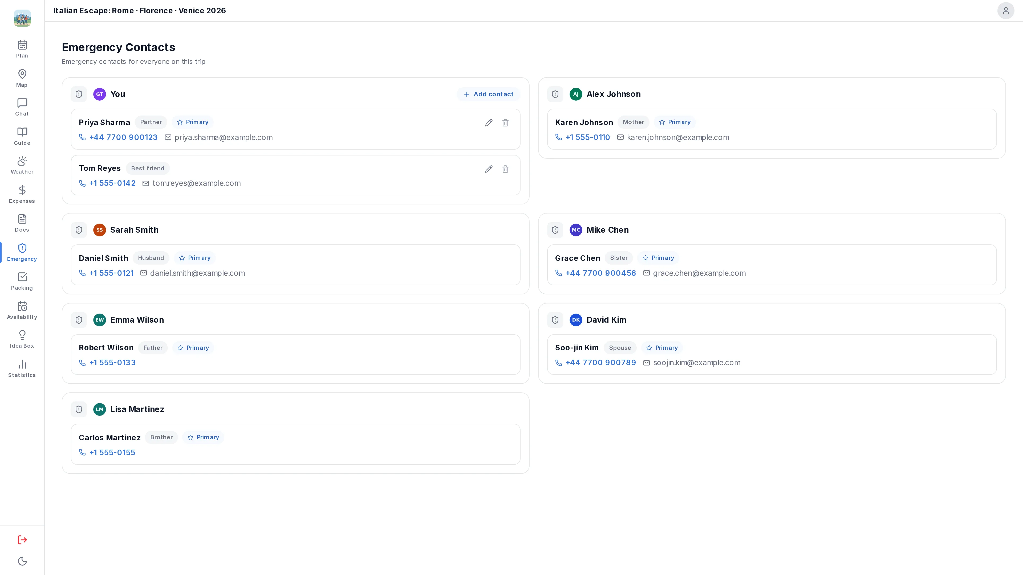Click the app logo thumbnail in the sidebar
Viewport: 1023px width, 575px height.
coord(22,18)
